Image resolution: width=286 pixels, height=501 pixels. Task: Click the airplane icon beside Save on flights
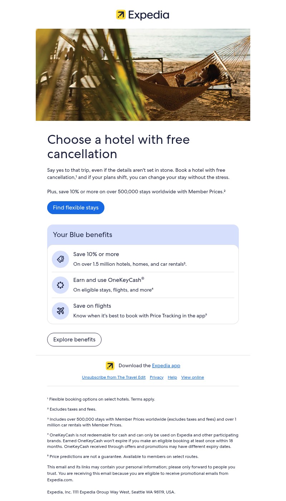[x=60, y=311]
